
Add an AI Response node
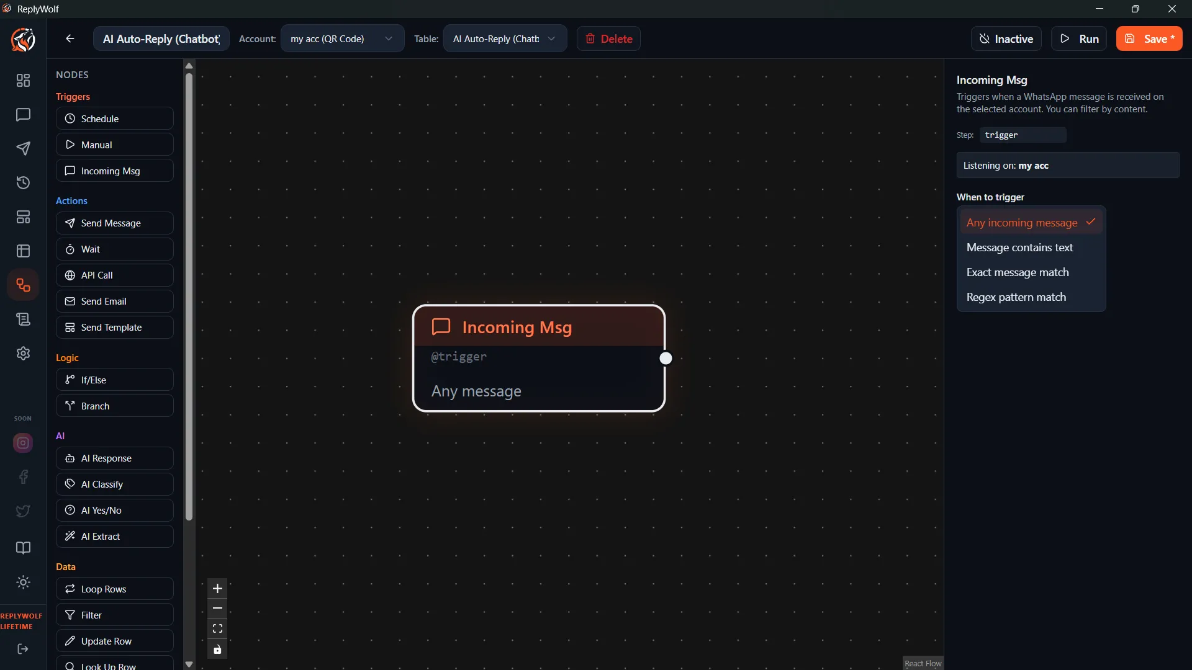coord(115,458)
